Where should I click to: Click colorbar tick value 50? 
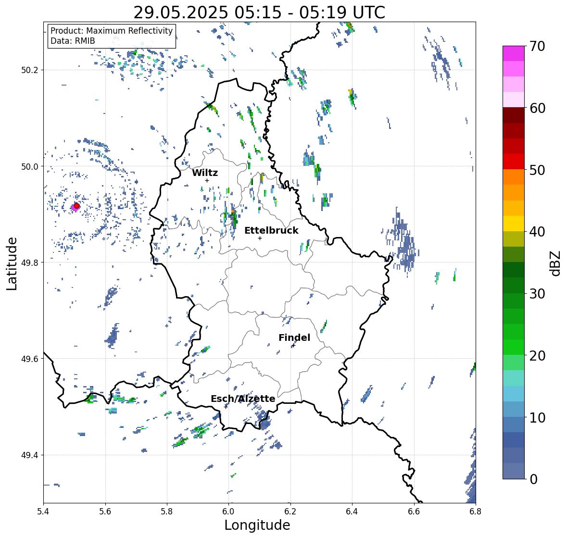point(537,170)
